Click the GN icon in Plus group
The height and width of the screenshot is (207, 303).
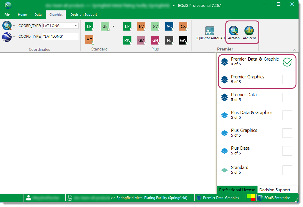155,40
